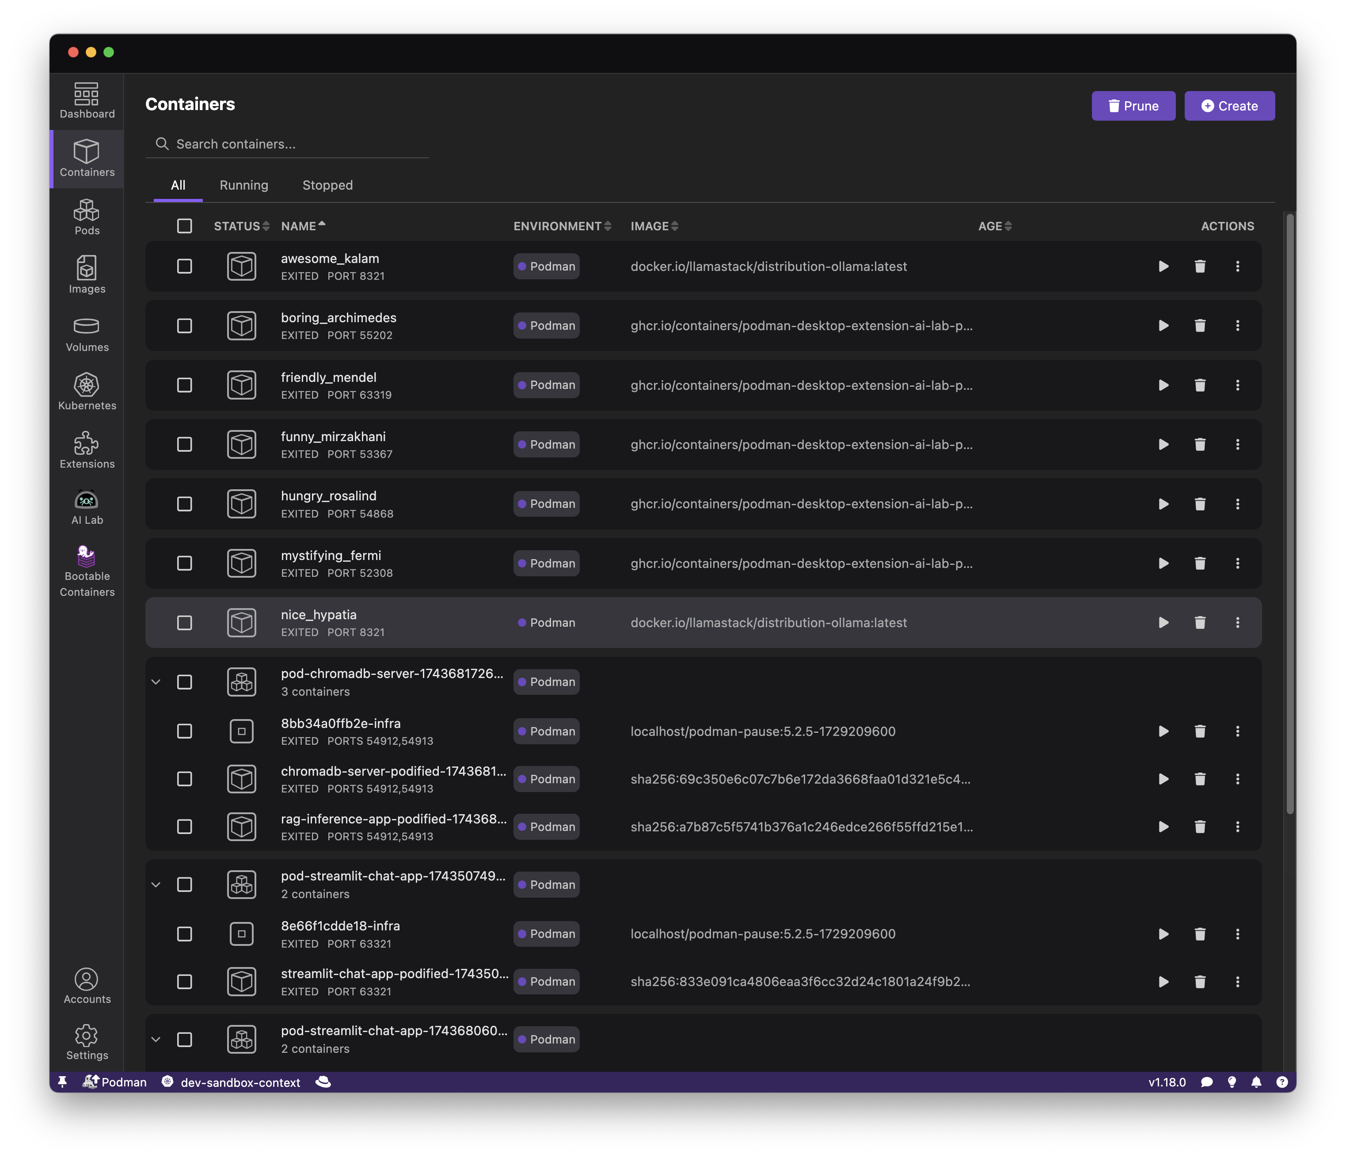The height and width of the screenshot is (1158, 1346).
Task: Toggle the select-all containers checkbox
Action: (185, 225)
